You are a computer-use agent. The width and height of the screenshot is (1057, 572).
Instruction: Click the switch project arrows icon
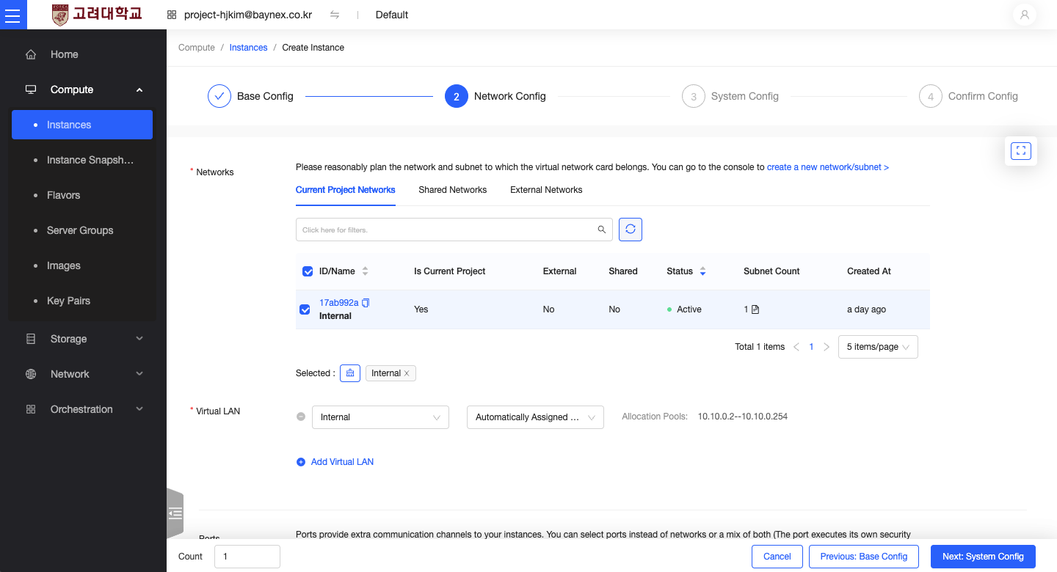(335, 15)
